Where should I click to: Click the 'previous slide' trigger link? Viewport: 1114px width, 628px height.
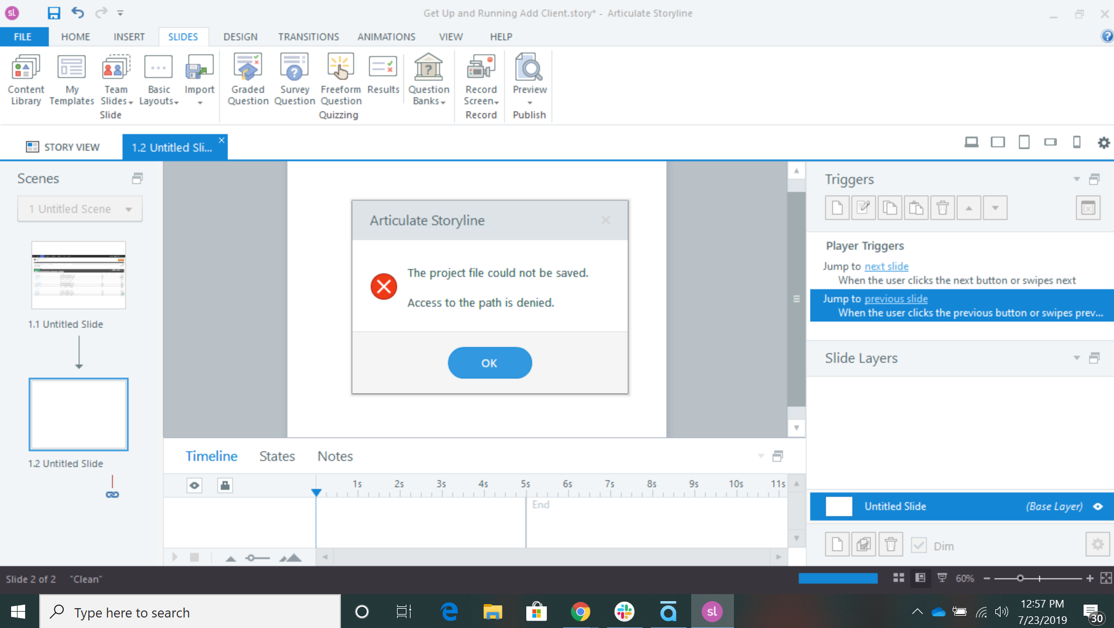click(x=896, y=299)
